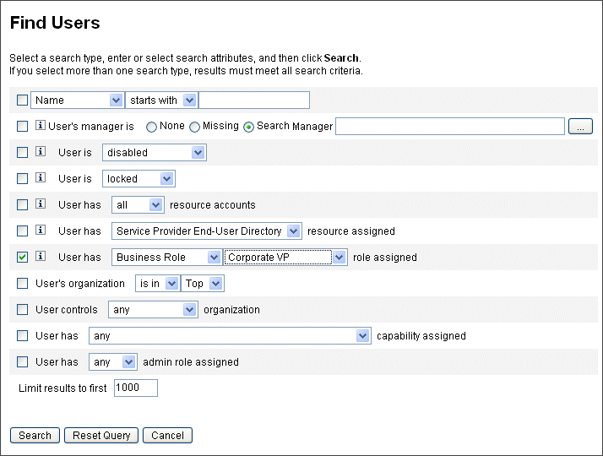The width and height of the screenshot is (603, 456).
Task: Open the starts with condition dropdown
Action: pos(161,100)
